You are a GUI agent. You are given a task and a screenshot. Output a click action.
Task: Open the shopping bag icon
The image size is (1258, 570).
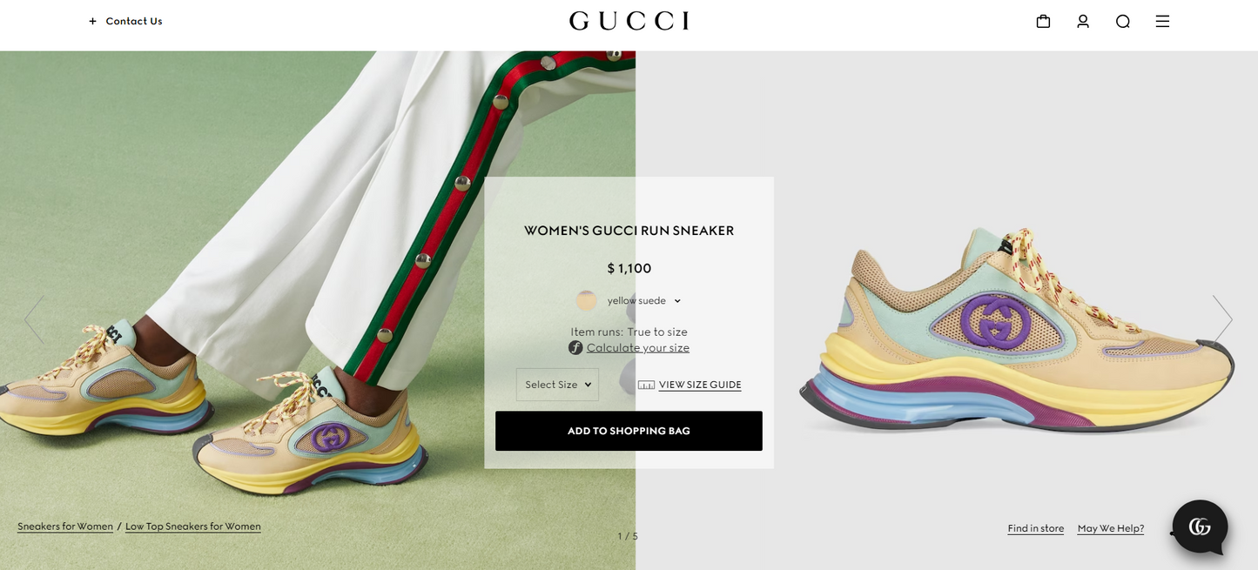tap(1043, 21)
